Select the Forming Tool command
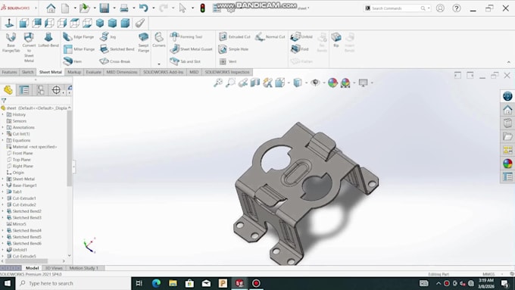 point(186,37)
